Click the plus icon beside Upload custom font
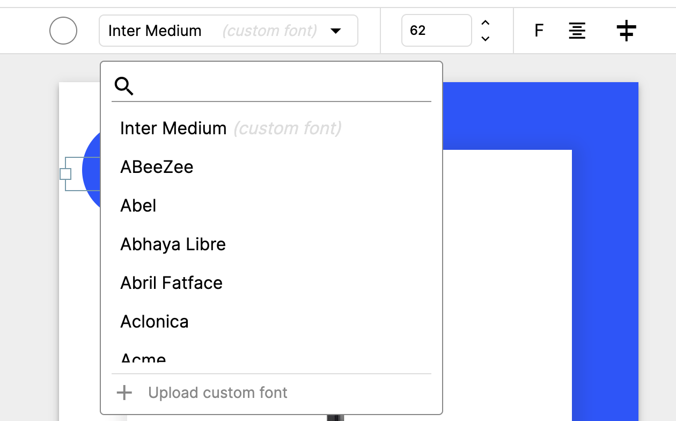The image size is (676, 421). tap(124, 393)
